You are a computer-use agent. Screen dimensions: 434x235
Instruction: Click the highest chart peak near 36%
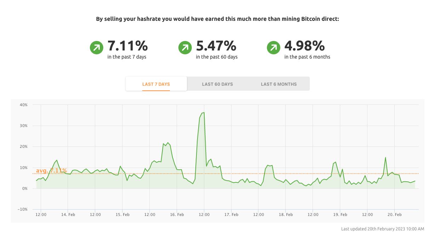click(204, 113)
